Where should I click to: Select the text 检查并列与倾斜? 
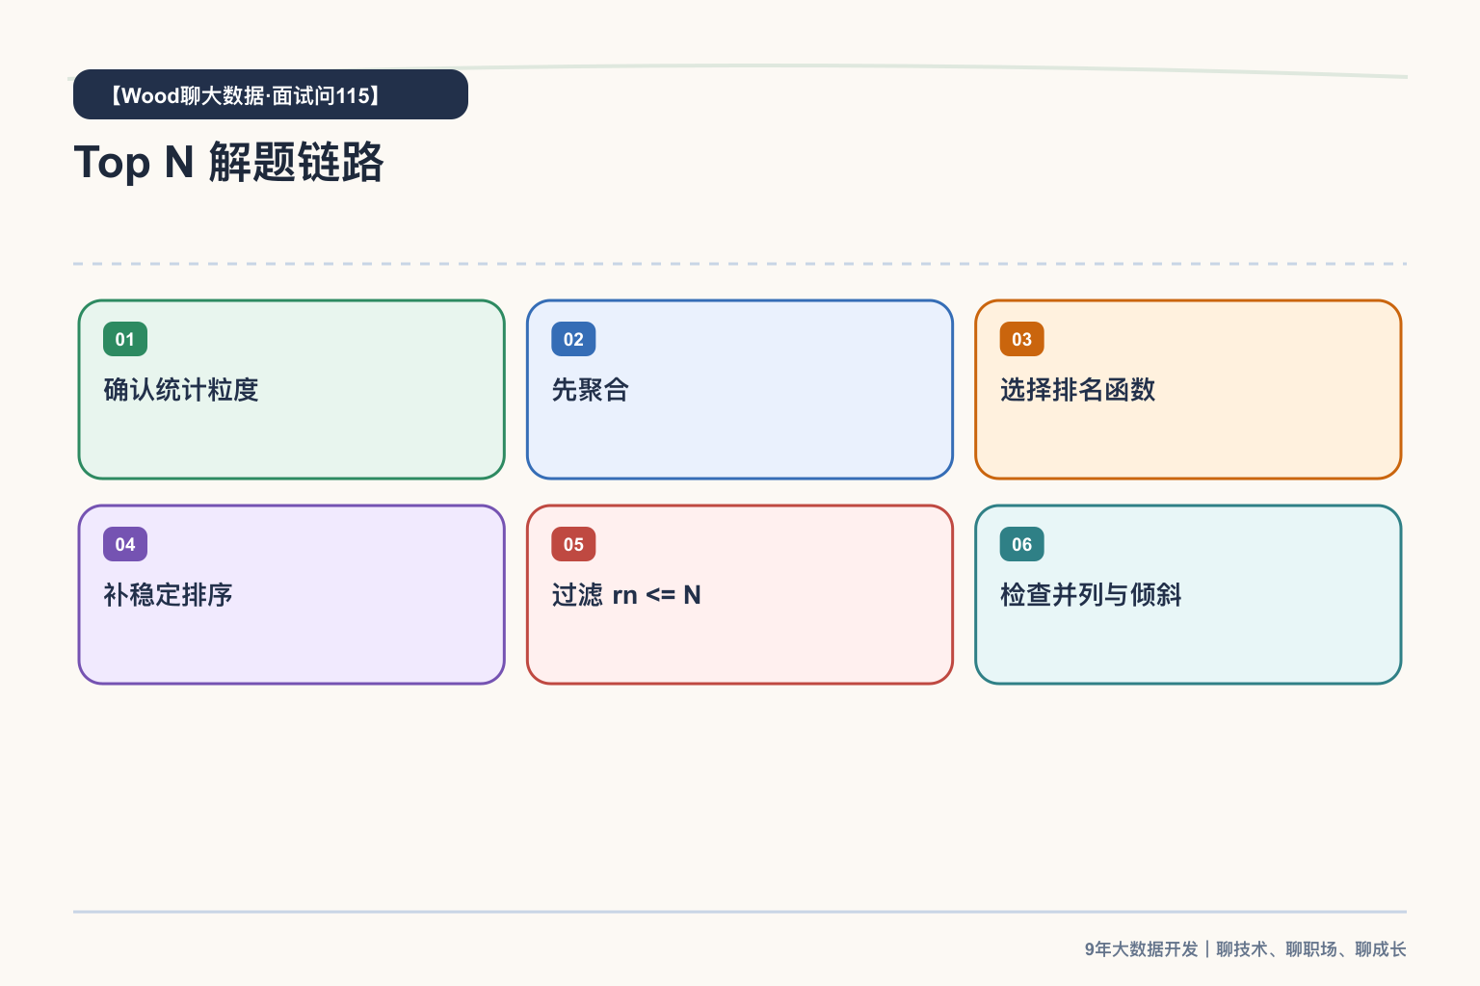coord(1091,595)
